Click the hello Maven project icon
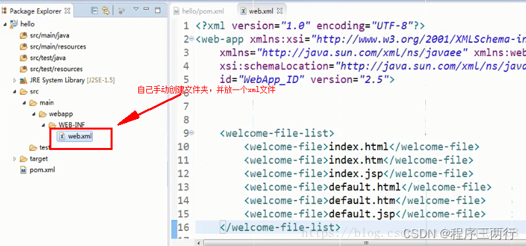Image resolution: width=526 pixels, height=246 pixels. pos(14,24)
